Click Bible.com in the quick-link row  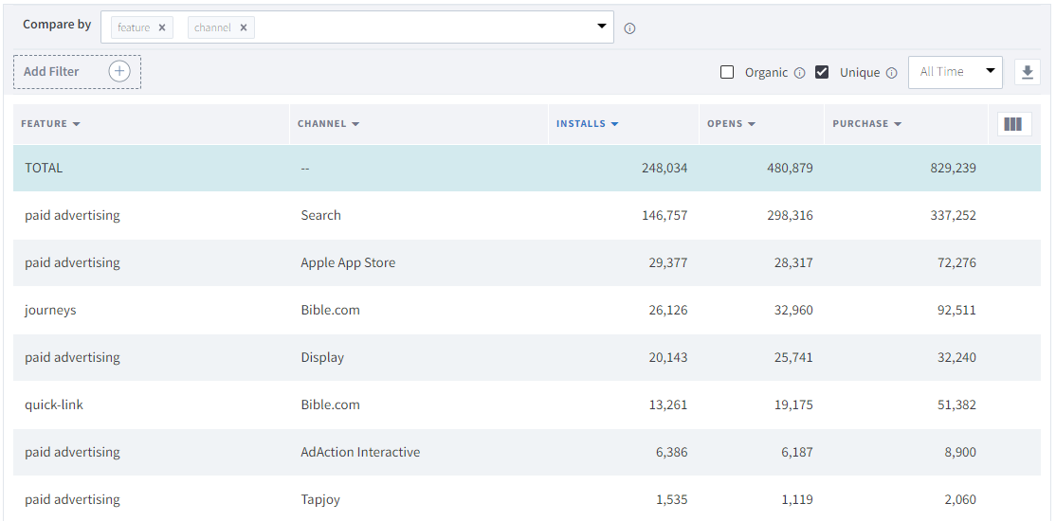330,404
